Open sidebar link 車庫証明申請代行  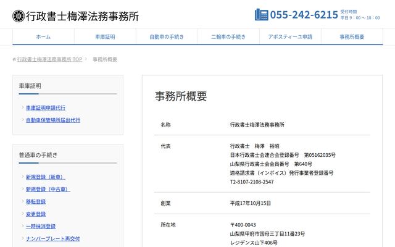(46, 108)
